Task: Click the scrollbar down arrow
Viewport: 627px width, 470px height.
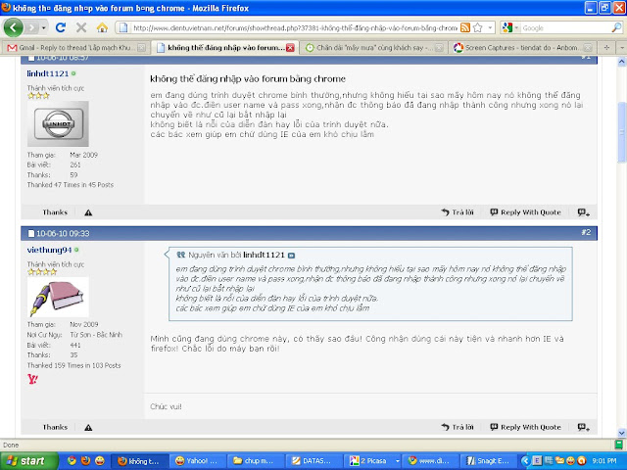Action: click(x=621, y=433)
